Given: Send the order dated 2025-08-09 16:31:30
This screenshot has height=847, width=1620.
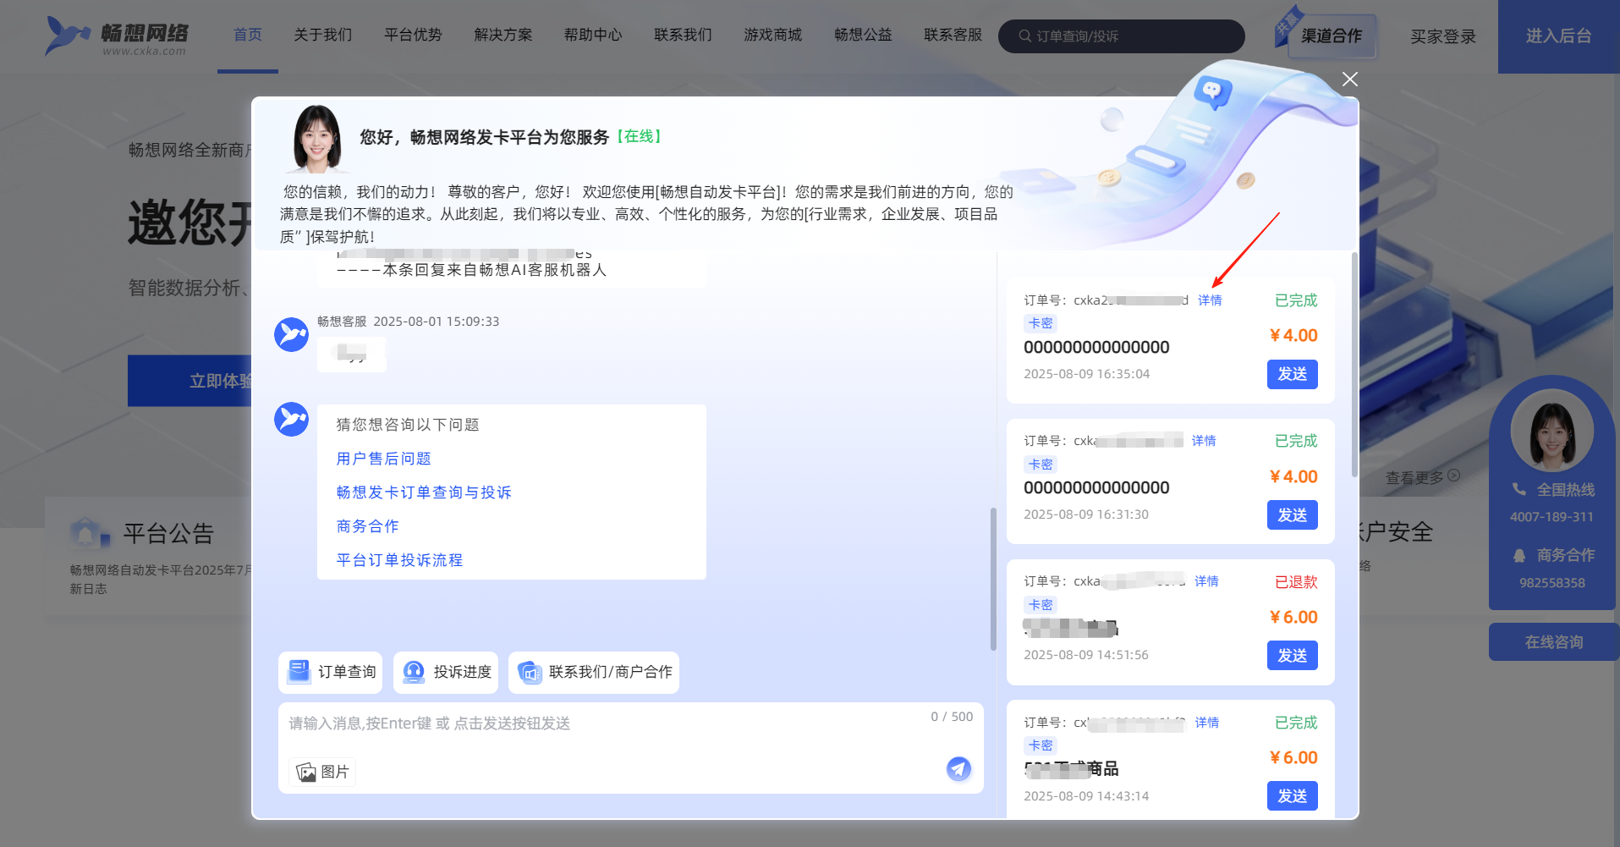Looking at the screenshot, I should point(1292,515).
